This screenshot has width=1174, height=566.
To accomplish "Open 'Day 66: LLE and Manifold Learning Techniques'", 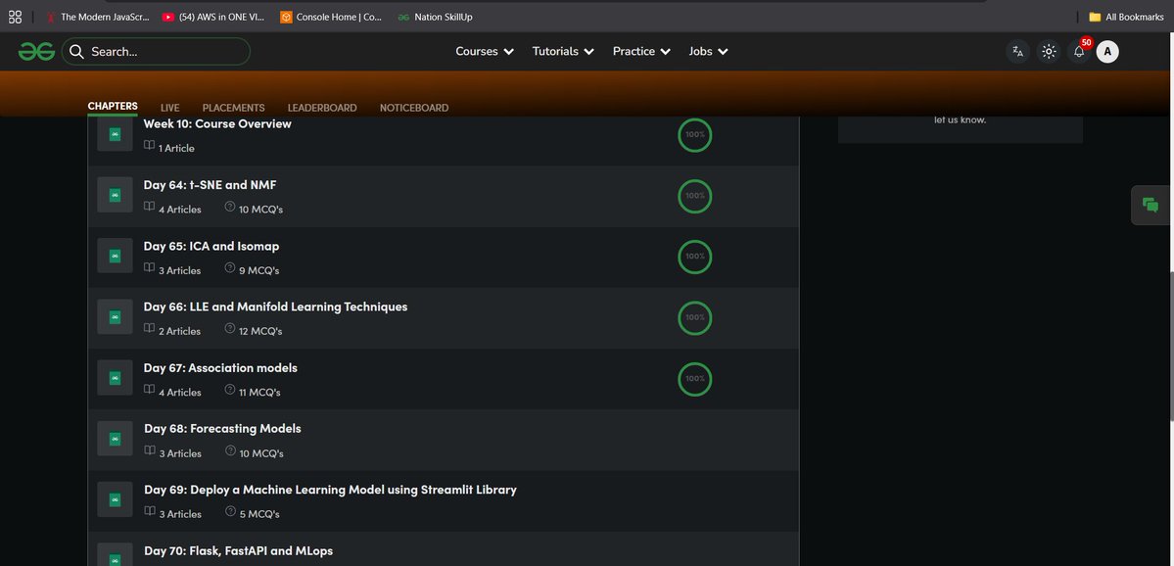I will pyautogui.click(x=275, y=307).
